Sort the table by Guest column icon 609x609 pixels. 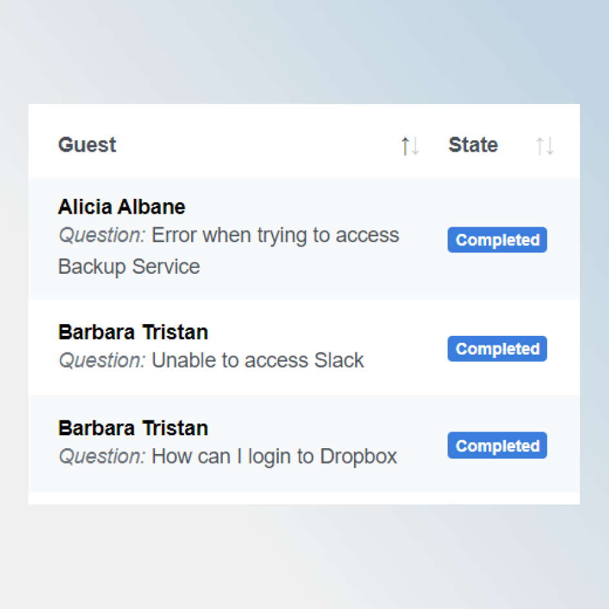click(410, 146)
